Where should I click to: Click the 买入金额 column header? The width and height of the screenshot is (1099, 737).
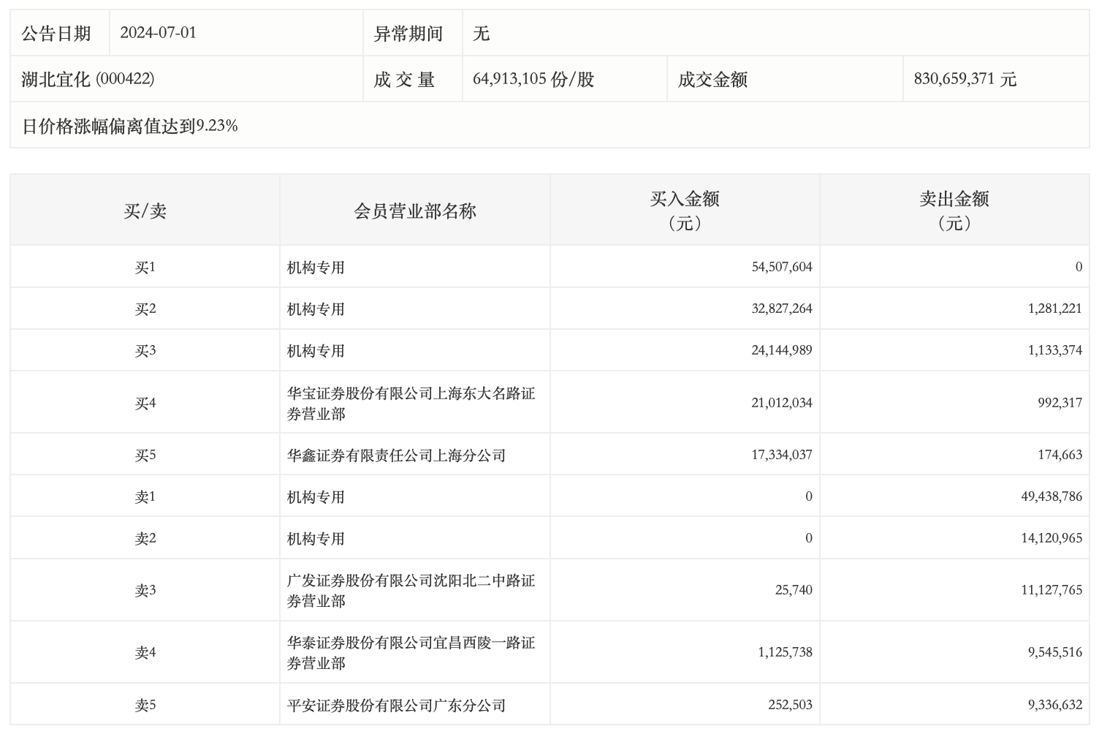coord(685,211)
